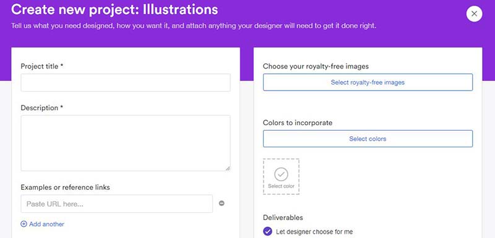Click the Deliverables heading text
This screenshot has width=495, height=238.
click(283, 218)
